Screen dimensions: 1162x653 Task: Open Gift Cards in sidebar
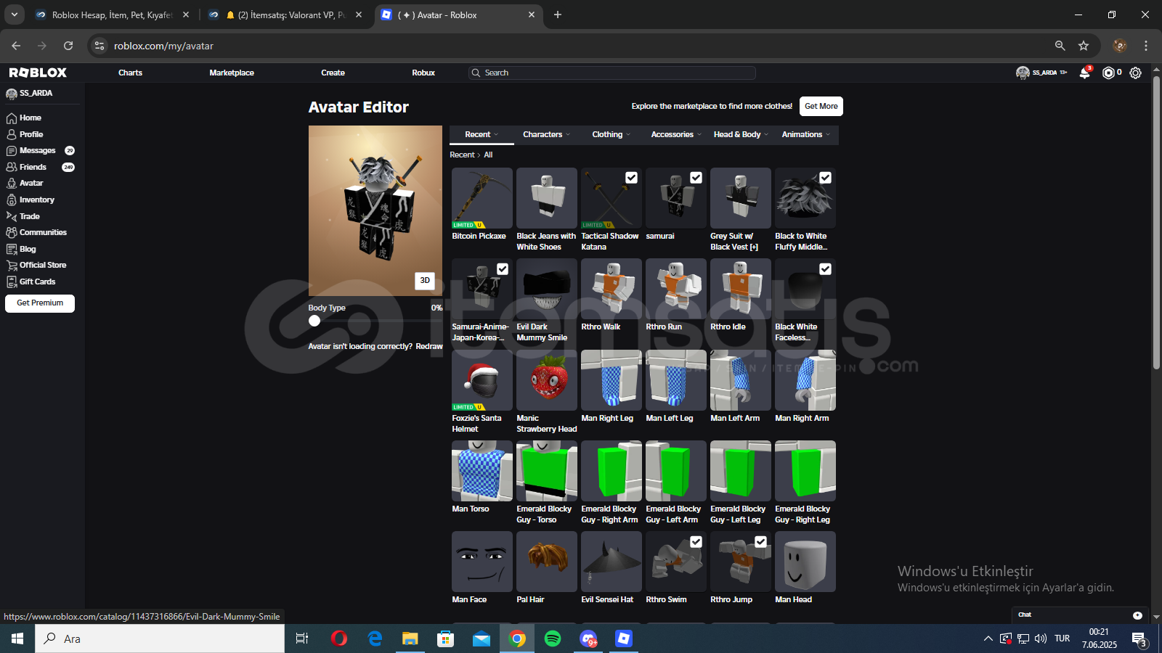click(x=37, y=282)
